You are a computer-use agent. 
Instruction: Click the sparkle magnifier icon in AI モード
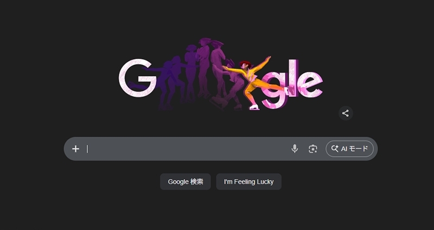point(335,149)
